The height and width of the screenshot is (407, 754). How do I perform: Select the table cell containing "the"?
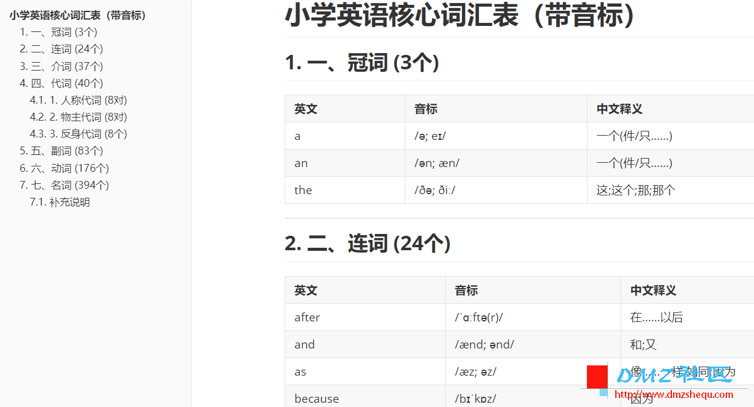(x=303, y=191)
